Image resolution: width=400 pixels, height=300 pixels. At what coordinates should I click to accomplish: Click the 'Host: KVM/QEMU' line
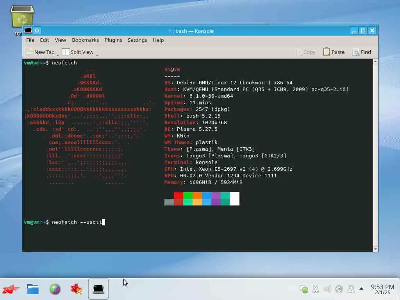pos(256,89)
